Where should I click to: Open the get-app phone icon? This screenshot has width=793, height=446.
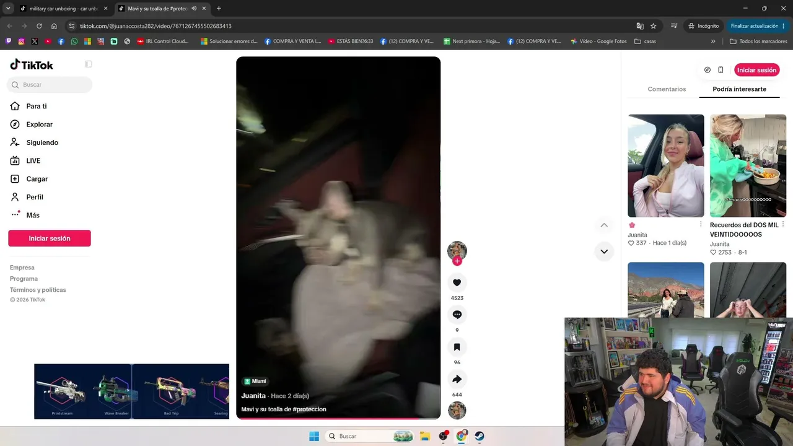click(x=721, y=70)
